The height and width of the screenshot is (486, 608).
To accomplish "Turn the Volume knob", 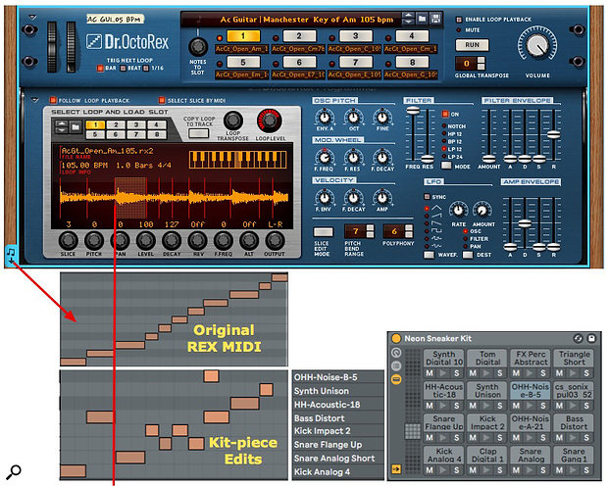I will coord(537,45).
